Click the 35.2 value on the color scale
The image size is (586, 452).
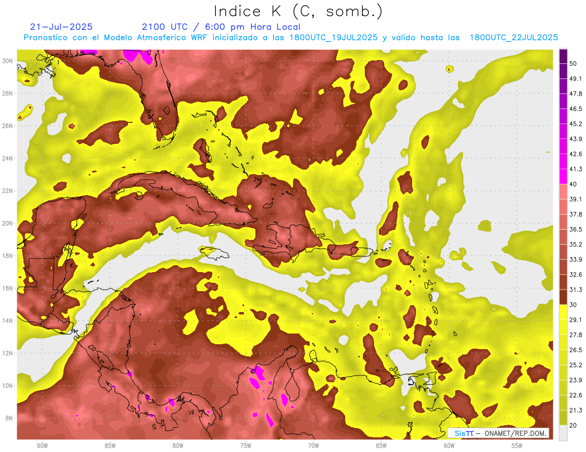click(576, 244)
